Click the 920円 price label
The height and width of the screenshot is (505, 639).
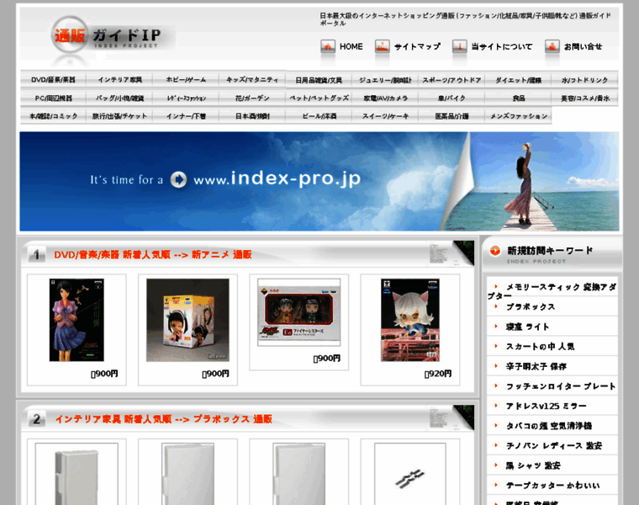click(438, 374)
